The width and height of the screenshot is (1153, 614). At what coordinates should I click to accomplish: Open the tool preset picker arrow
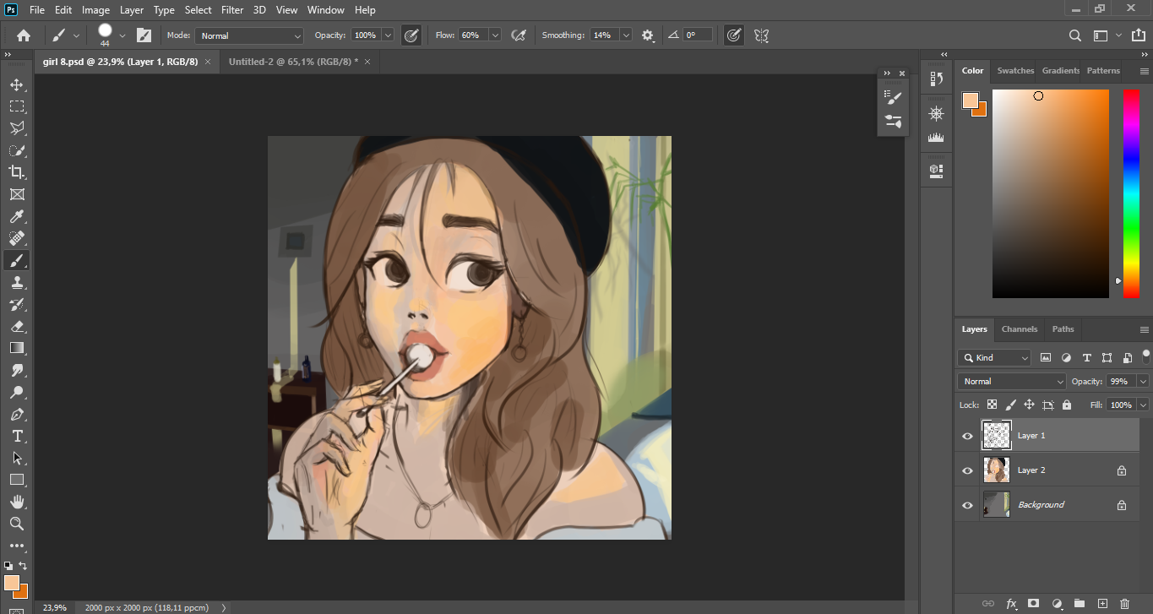(77, 35)
